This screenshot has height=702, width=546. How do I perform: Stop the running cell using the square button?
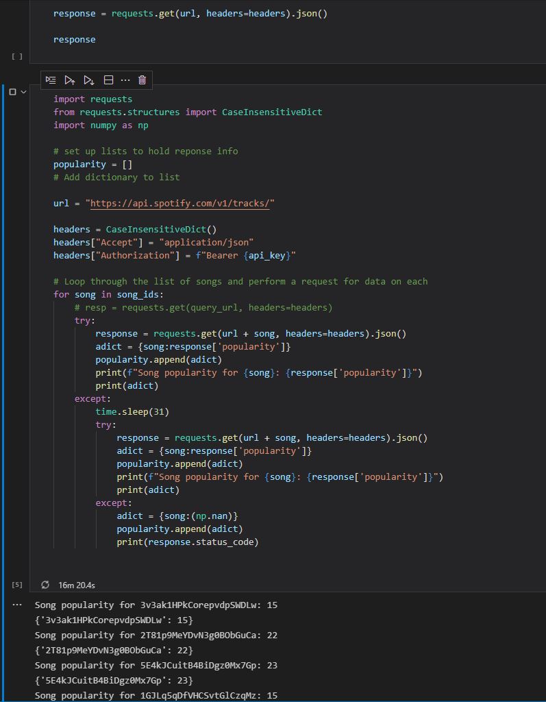pos(12,92)
